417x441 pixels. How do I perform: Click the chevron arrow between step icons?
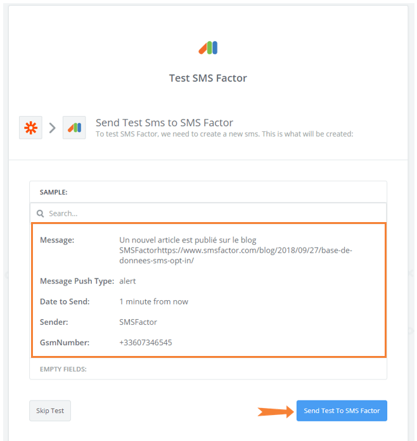(52, 128)
